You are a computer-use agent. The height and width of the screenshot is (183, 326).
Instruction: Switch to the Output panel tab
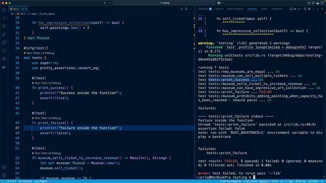[x=220, y=9]
